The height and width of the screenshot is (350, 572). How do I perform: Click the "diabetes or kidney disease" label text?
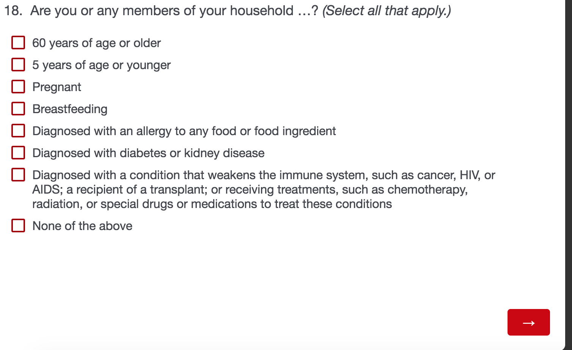[148, 153]
